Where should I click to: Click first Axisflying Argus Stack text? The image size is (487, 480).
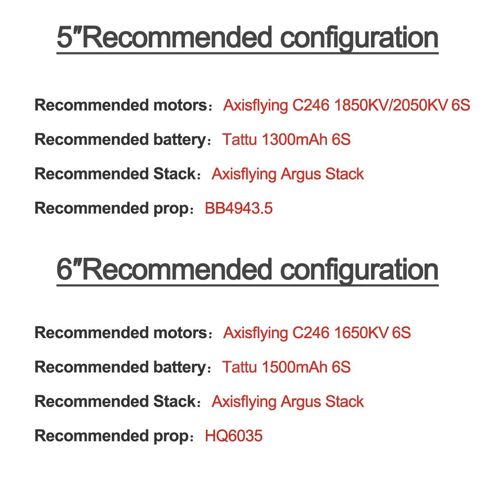288,174
